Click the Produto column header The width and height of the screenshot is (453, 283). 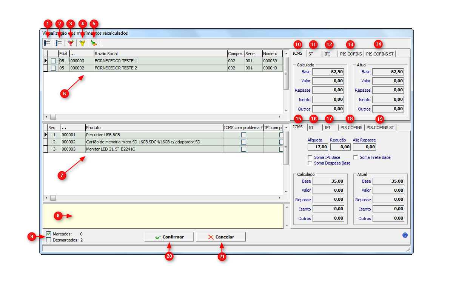[154, 128]
